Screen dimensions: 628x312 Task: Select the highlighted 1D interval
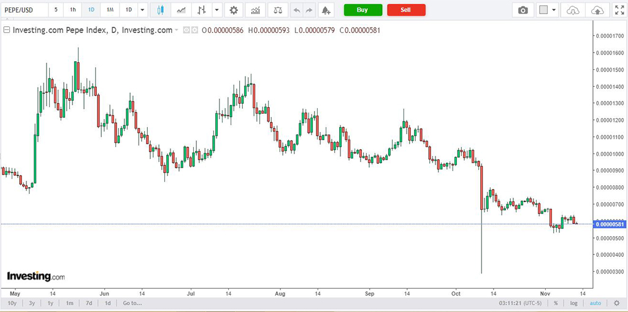tap(91, 10)
